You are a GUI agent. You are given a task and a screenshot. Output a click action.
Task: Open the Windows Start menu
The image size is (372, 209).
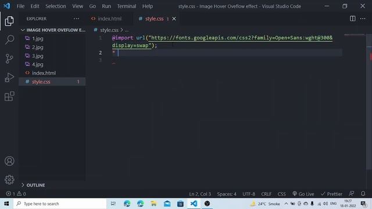6,204
